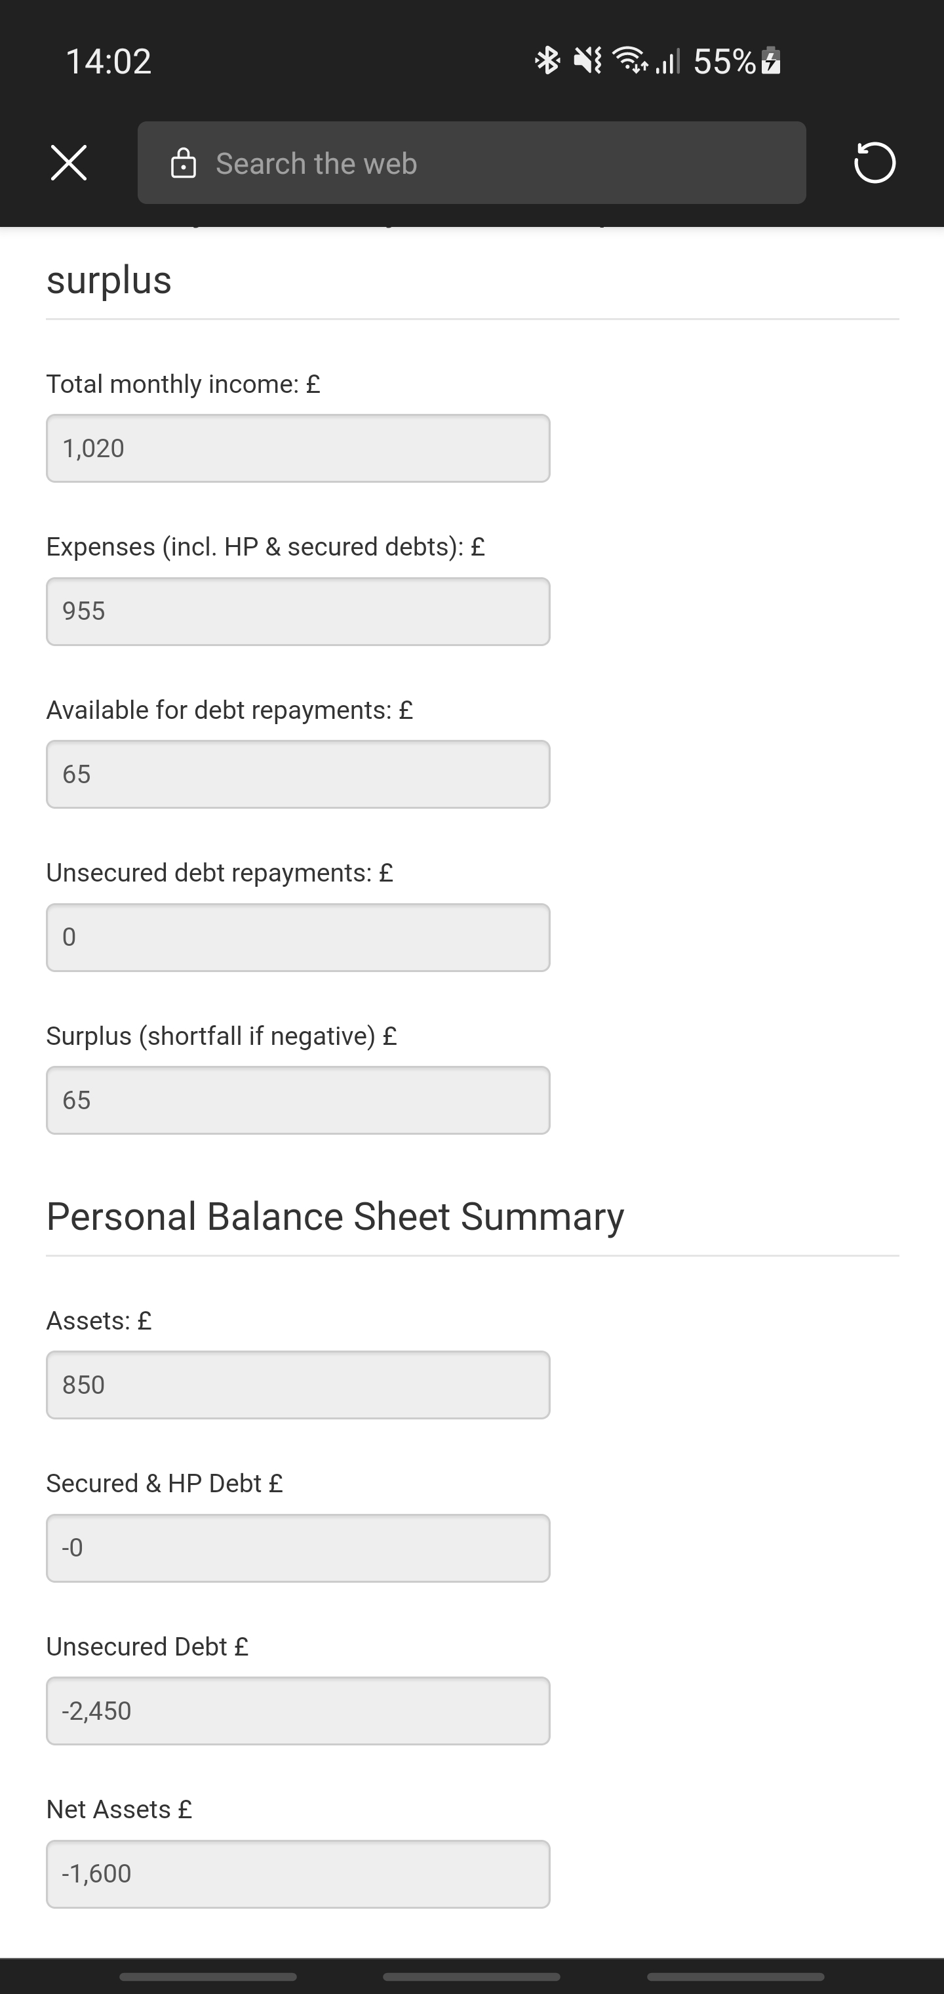The image size is (944, 1994).
Task: Tap the Available for debt repayments field
Action: pyautogui.click(x=298, y=774)
